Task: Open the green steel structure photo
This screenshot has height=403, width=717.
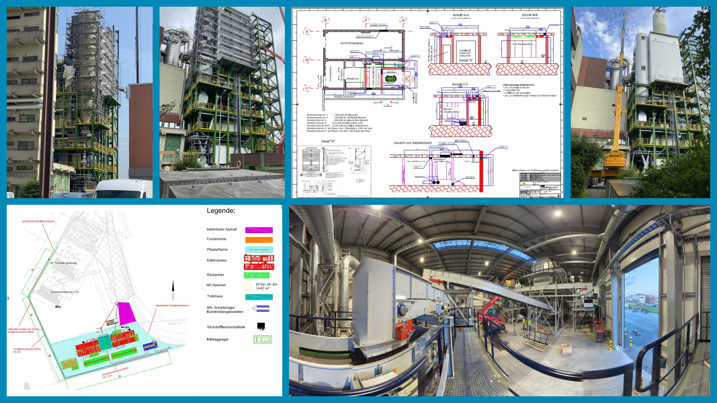Action: coord(222,102)
